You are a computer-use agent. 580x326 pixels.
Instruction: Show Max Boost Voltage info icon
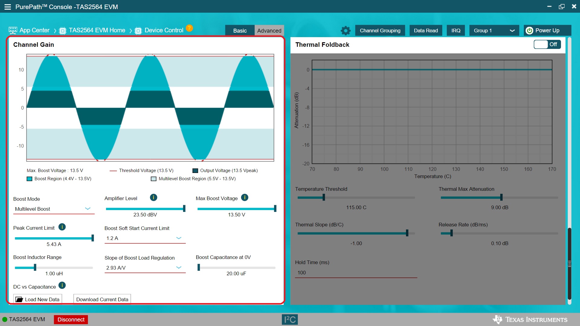[x=245, y=198]
